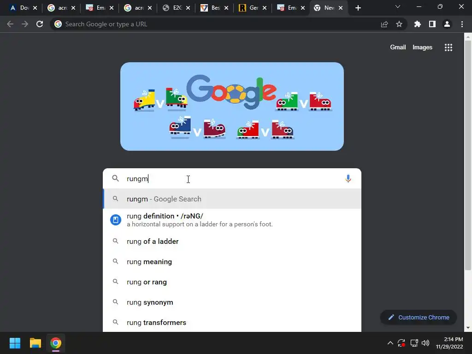Click in the 'rungm' search box
This screenshot has width=472, height=354.
tap(232, 178)
